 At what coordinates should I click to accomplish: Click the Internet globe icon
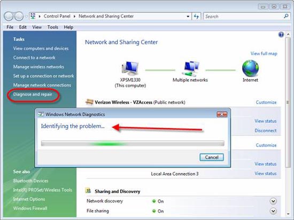(250, 68)
